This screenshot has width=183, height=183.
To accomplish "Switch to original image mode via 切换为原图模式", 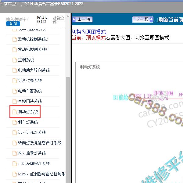I will (x=89, y=32).
